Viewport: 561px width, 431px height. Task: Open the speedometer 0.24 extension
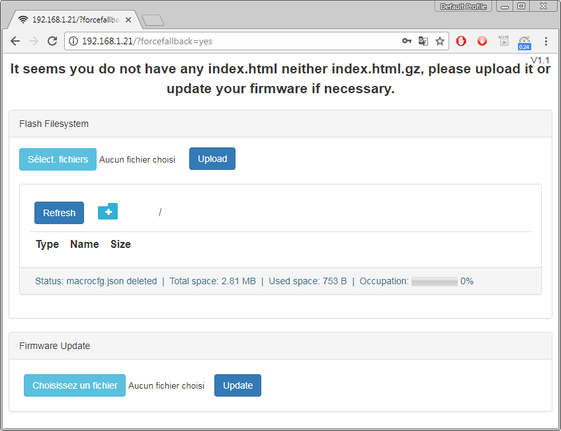coord(524,42)
